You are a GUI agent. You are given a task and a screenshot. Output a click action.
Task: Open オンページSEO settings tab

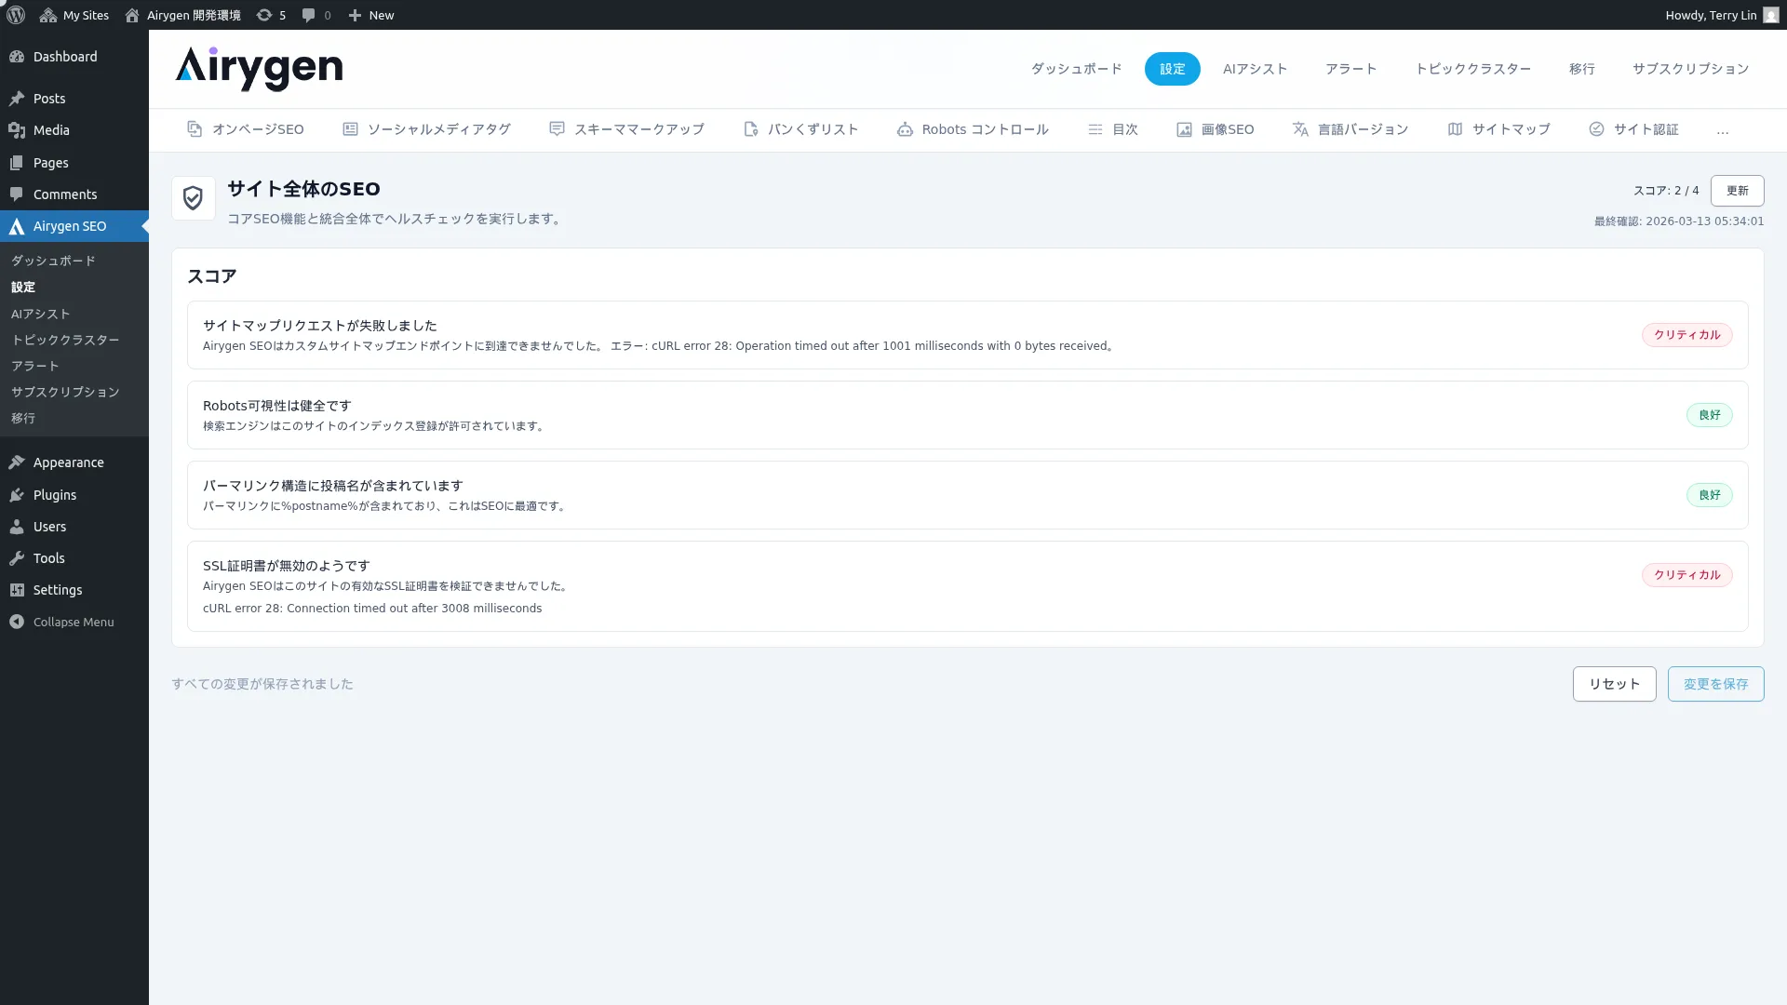pos(246,129)
